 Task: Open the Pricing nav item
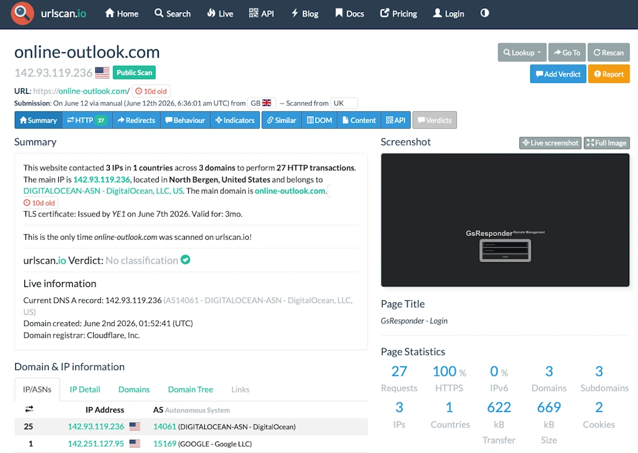pos(399,13)
